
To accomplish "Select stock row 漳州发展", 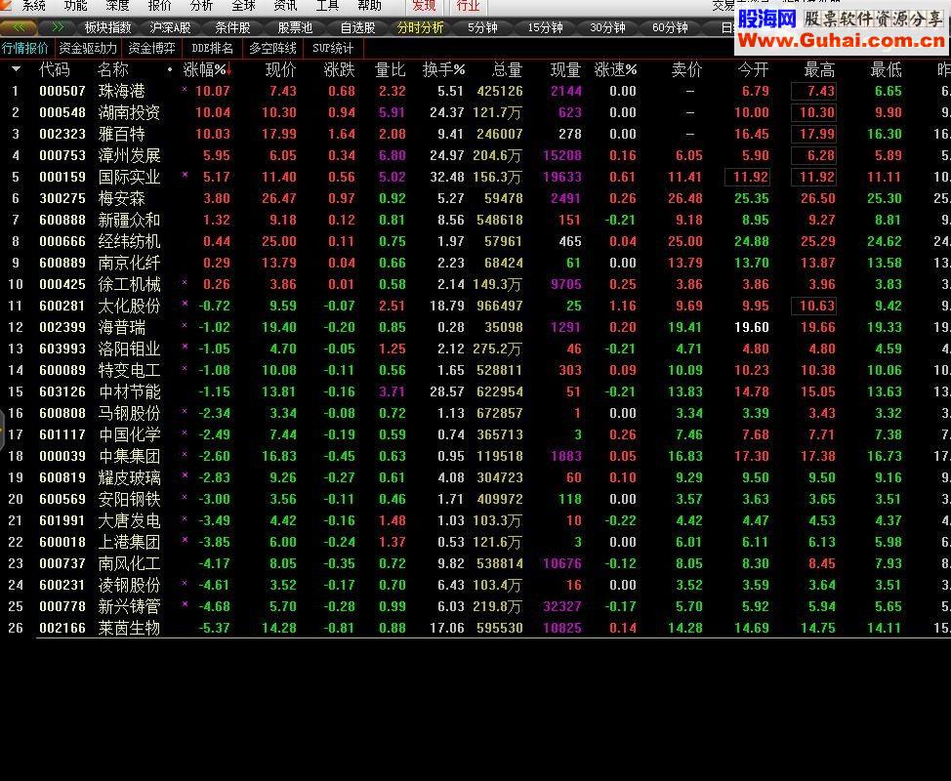I will (x=475, y=156).
